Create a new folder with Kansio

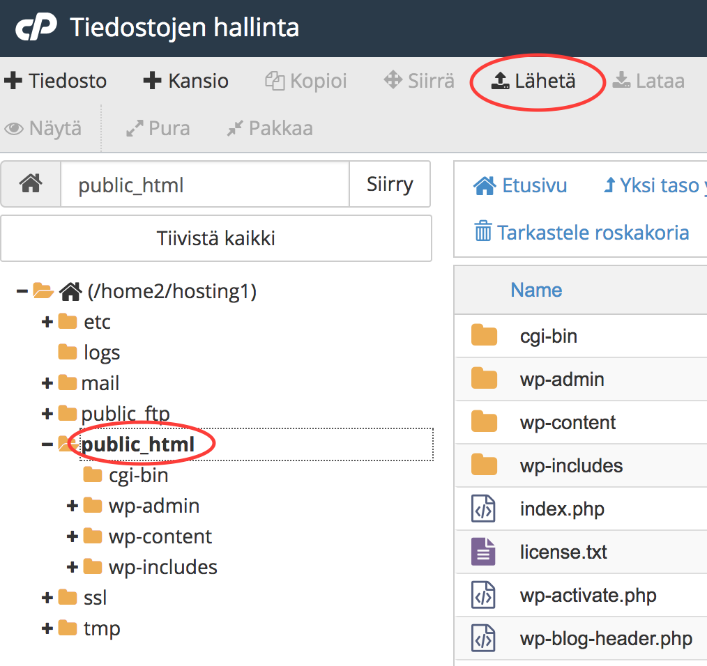click(185, 81)
